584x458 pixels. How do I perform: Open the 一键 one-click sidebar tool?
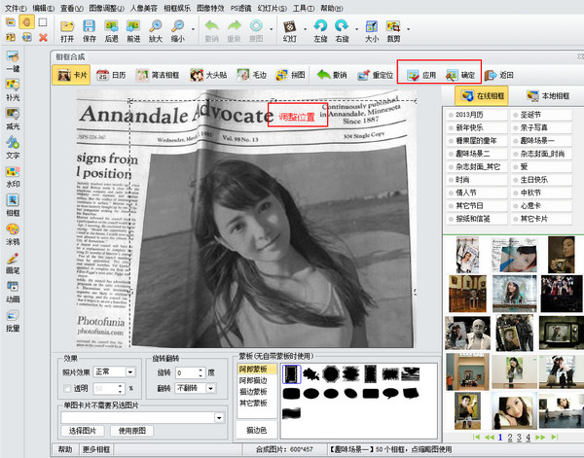coord(13,61)
